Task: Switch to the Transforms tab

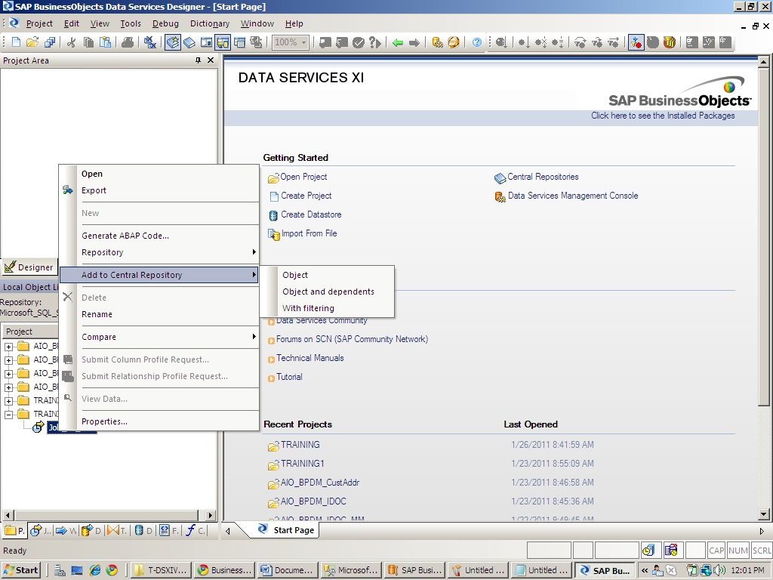Action: (x=117, y=531)
